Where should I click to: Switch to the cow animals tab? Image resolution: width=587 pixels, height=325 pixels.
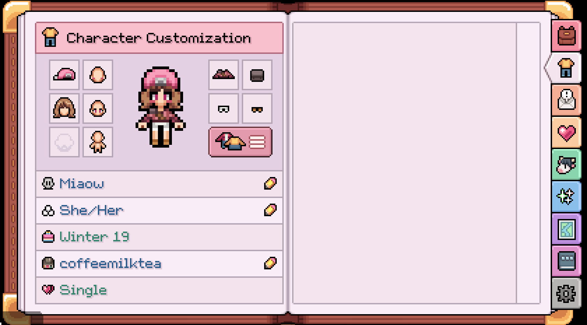coord(566,164)
